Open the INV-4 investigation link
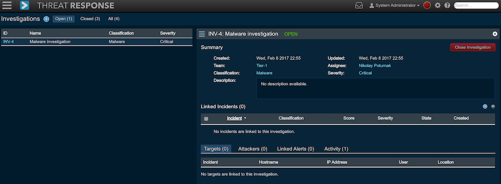 [9, 41]
